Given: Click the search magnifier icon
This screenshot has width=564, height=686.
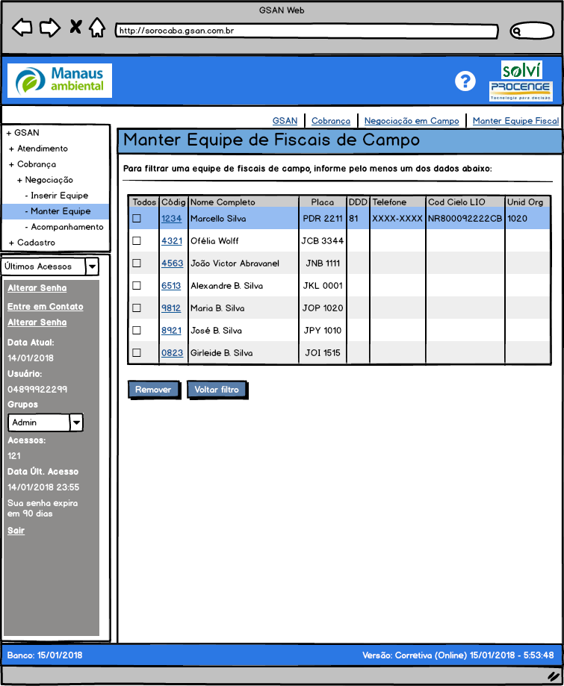Looking at the screenshot, I should tap(517, 31).
